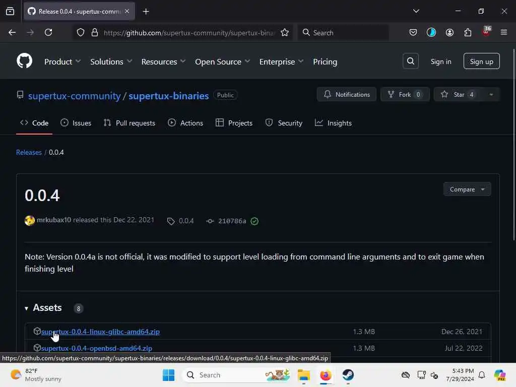Click the green commit verification checkmark

click(254, 221)
